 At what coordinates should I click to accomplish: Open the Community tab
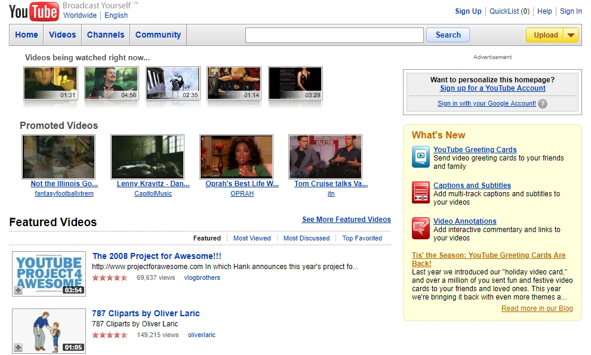(x=158, y=35)
